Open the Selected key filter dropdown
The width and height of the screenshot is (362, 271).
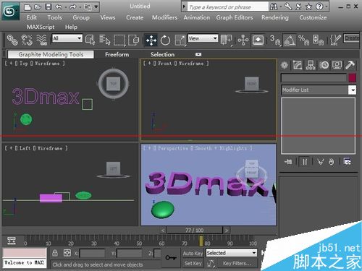(231, 253)
